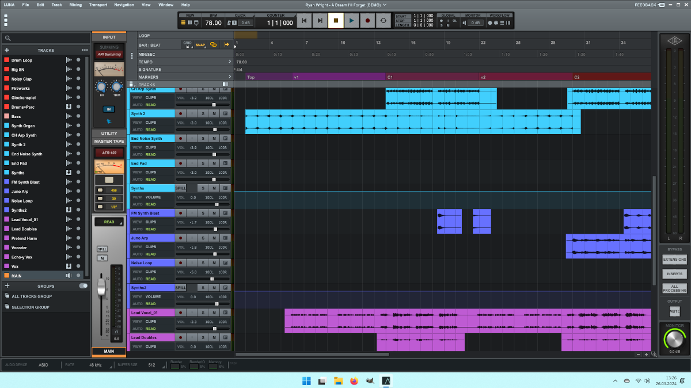The height and width of the screenshot is (388, 691).
Task: Click the plus icon in GROUPS header
Action: click(x=7, y=286)
